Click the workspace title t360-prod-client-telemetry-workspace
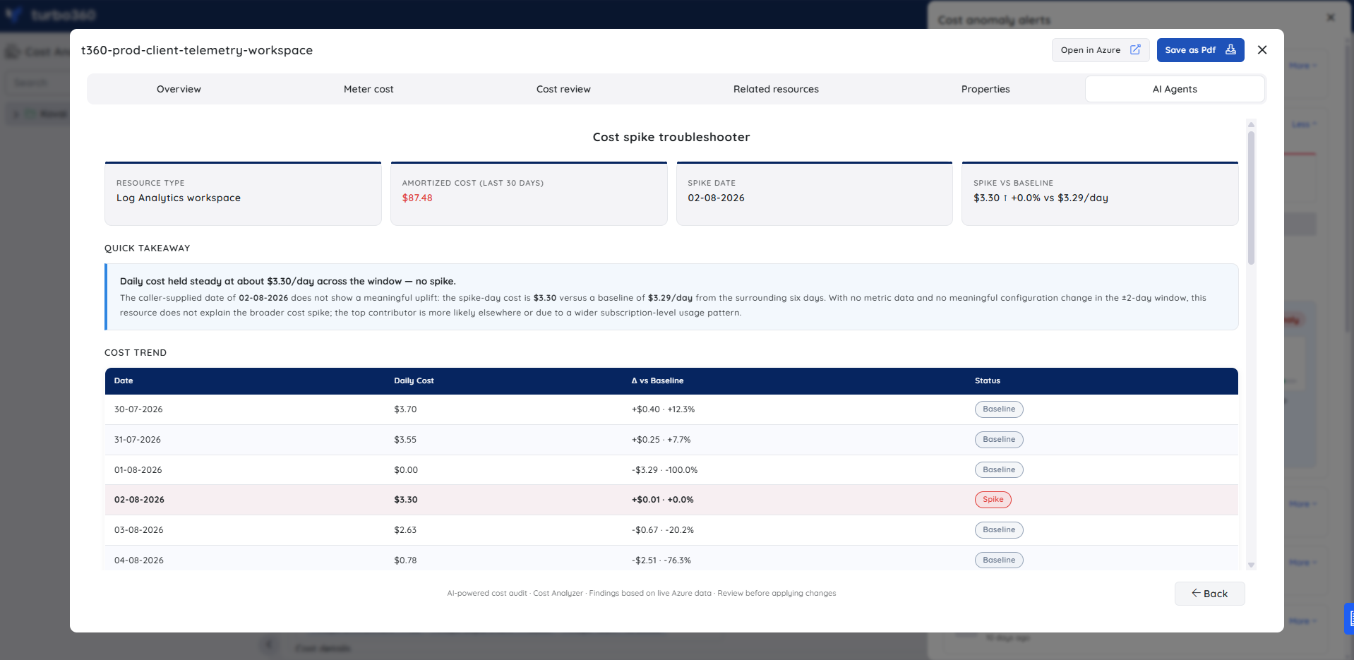 point(197,50)
